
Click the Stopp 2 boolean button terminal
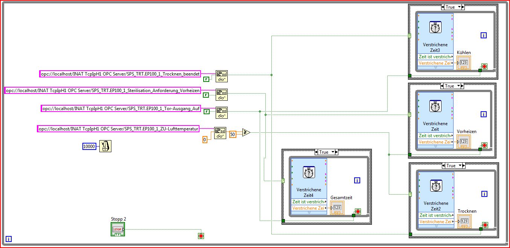click(117, 229)
